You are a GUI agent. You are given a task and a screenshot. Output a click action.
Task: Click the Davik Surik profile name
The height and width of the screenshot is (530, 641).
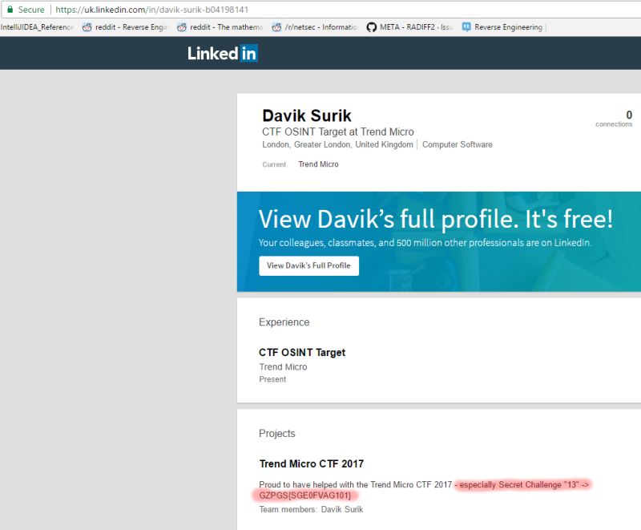click(x=307, y=115)
